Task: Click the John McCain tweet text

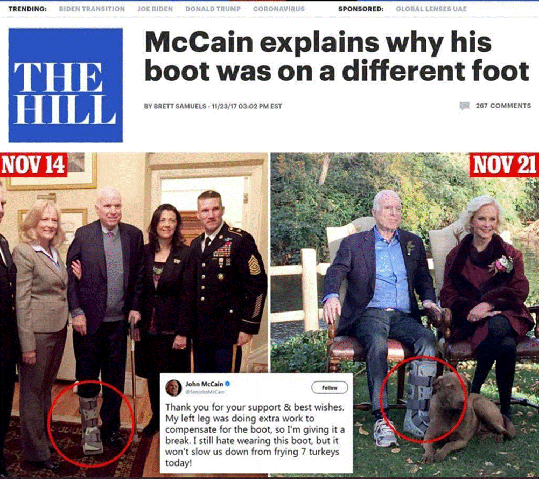Action: 255,435
